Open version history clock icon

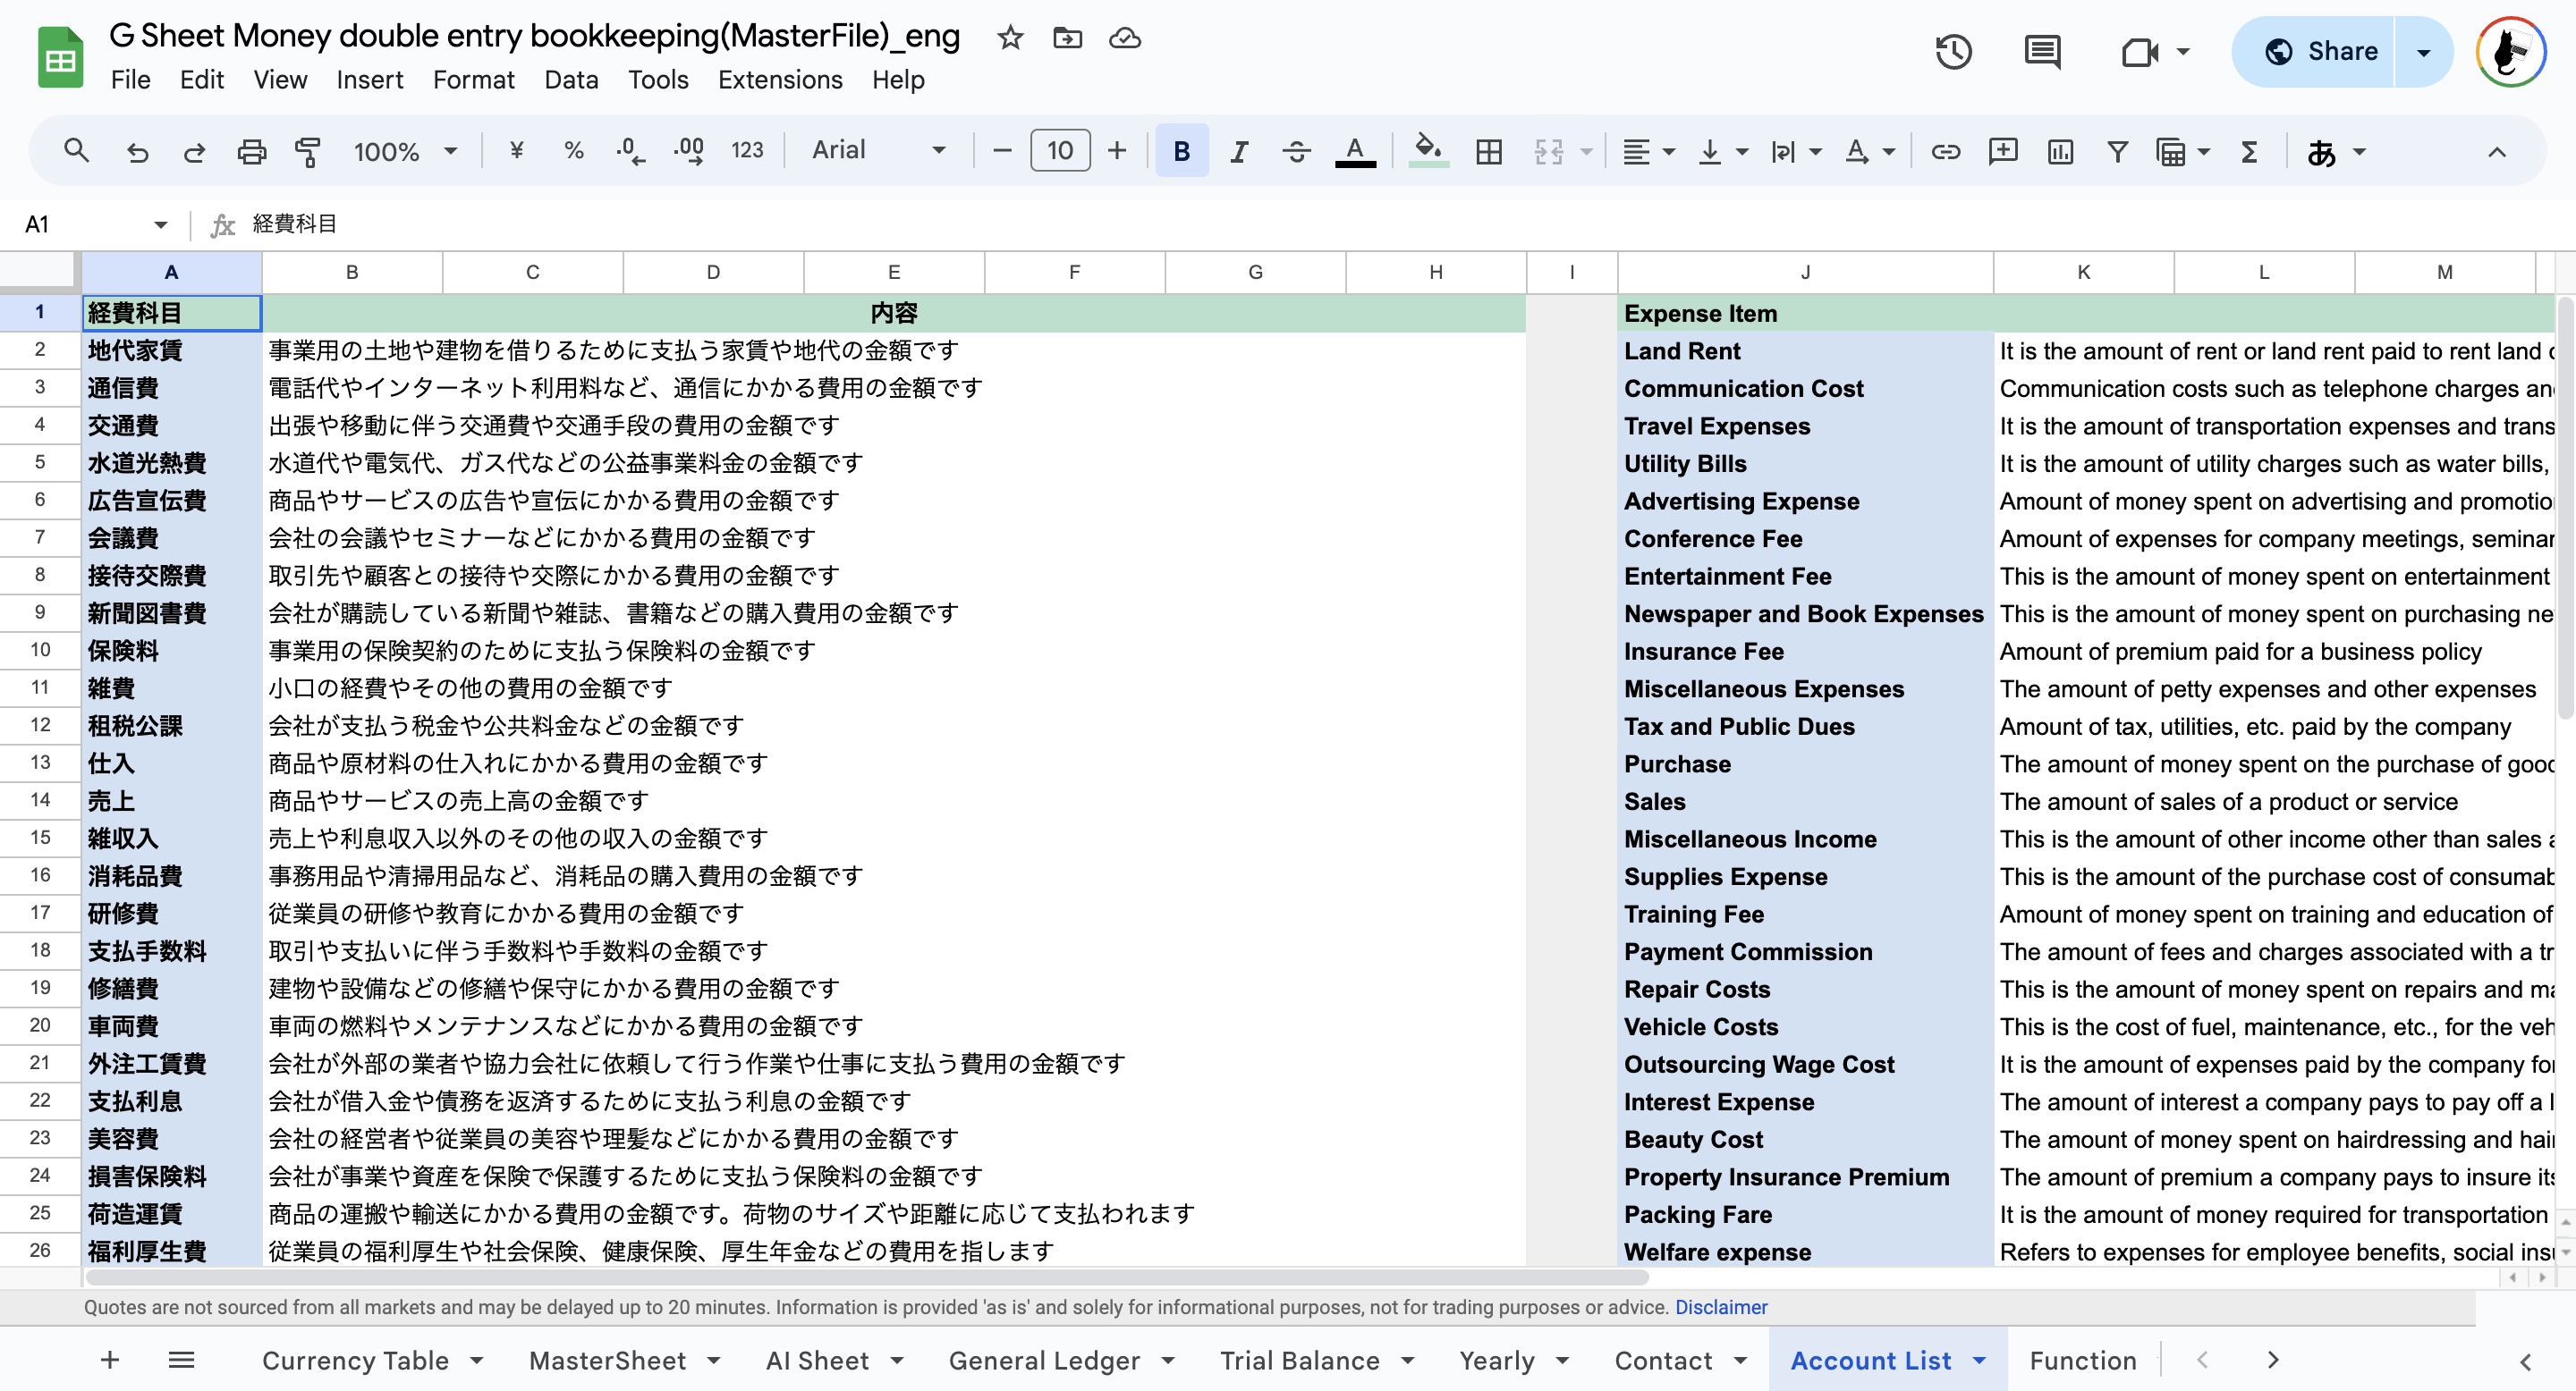tap(1953, 52)
